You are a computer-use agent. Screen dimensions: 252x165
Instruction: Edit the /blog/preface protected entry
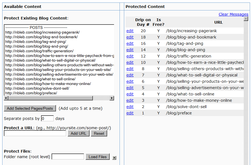point(130,113)
